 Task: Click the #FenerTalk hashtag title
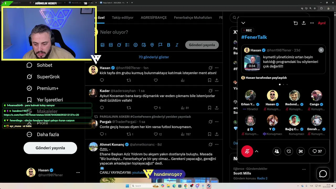(254, 37)
